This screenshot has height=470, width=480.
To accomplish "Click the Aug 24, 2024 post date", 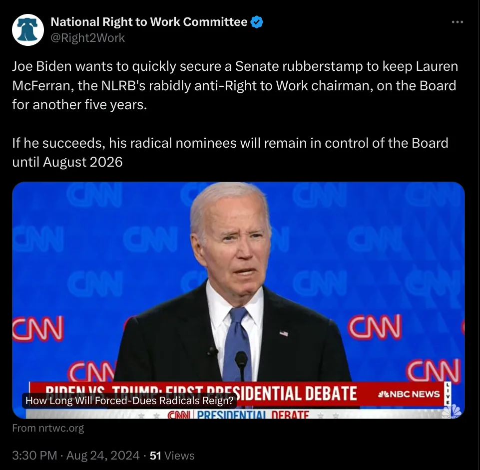I will 103,456.
